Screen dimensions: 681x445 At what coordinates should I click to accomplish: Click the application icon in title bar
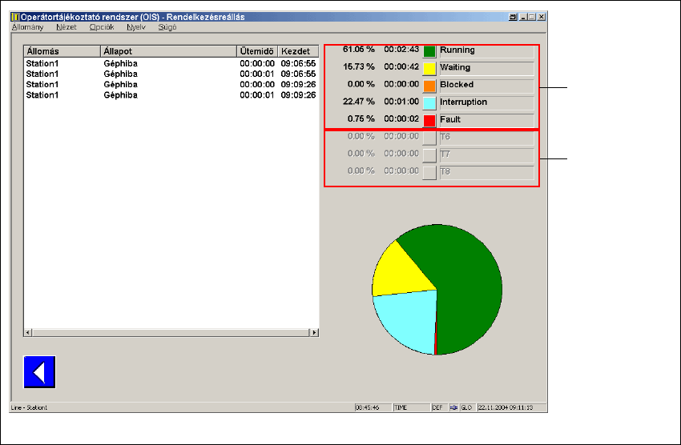click(15, 16)
